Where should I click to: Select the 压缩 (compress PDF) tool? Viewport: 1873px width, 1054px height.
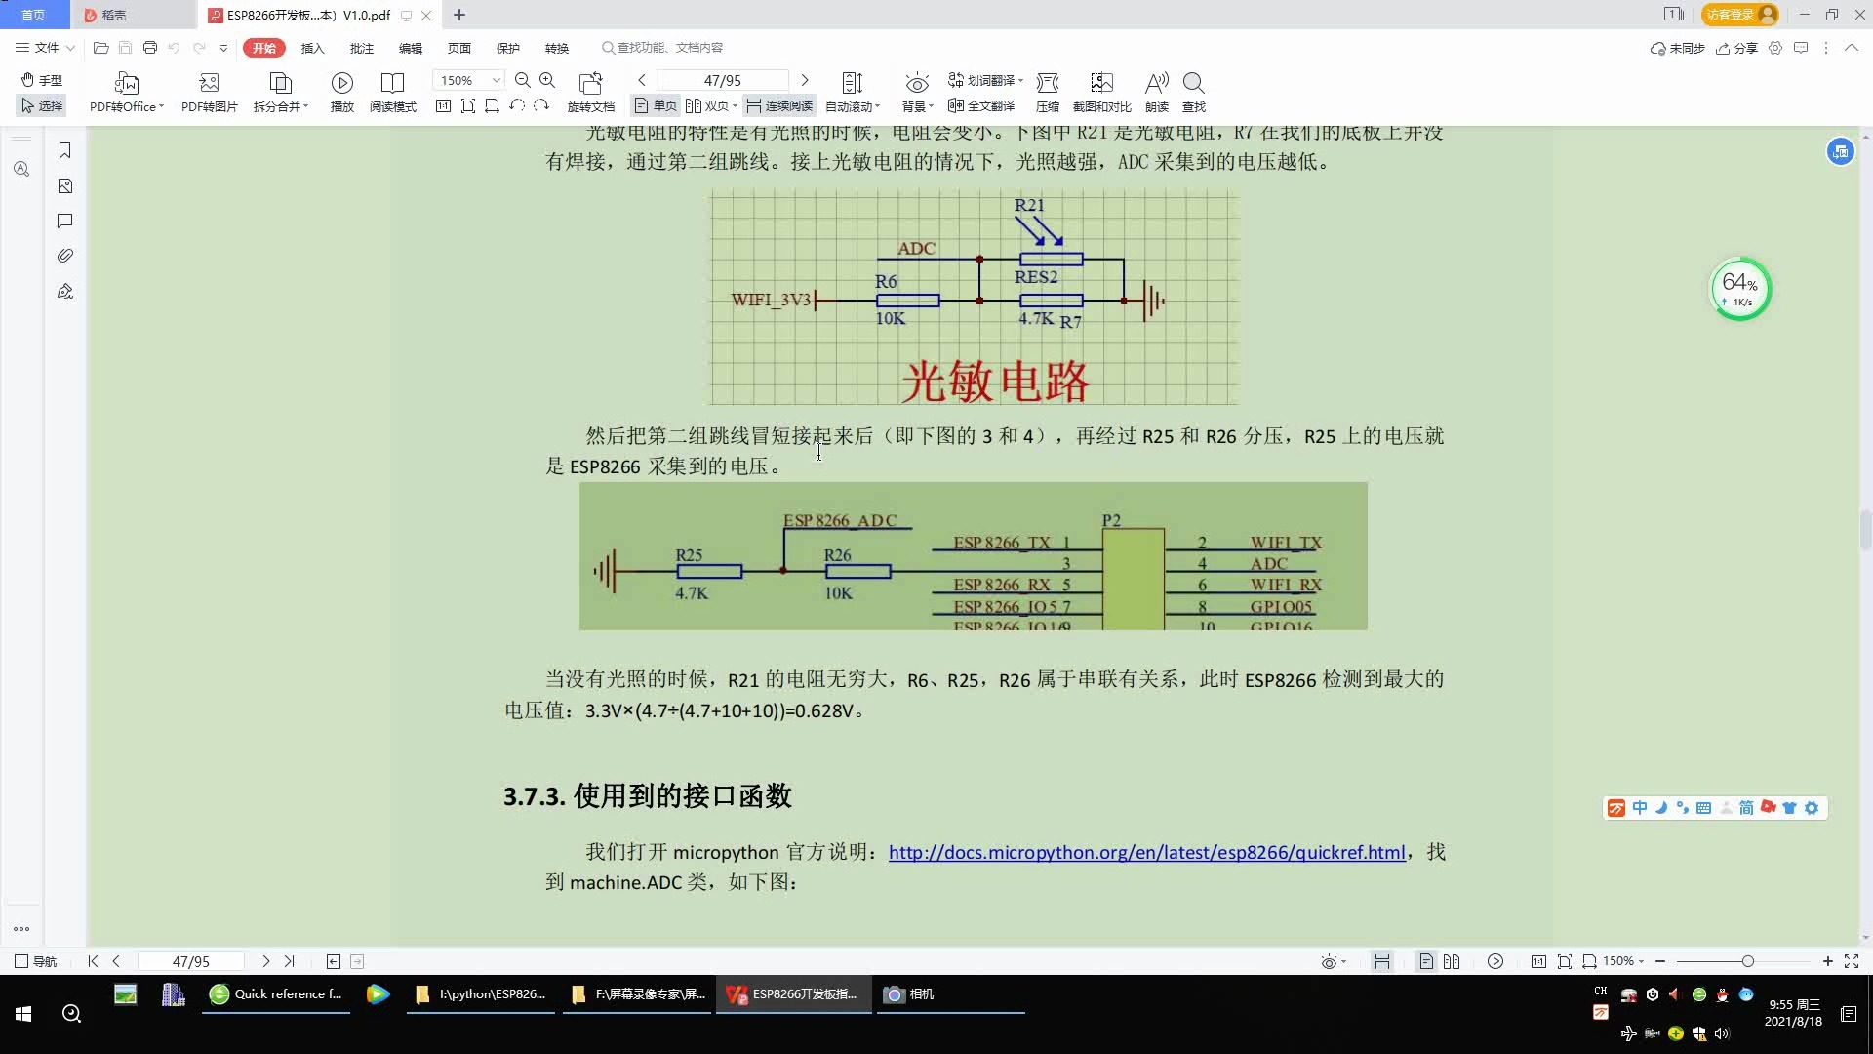tap(1048, 91)
